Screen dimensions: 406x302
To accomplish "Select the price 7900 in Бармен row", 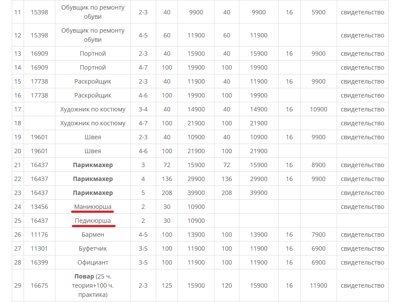I will tap(318, 235).
